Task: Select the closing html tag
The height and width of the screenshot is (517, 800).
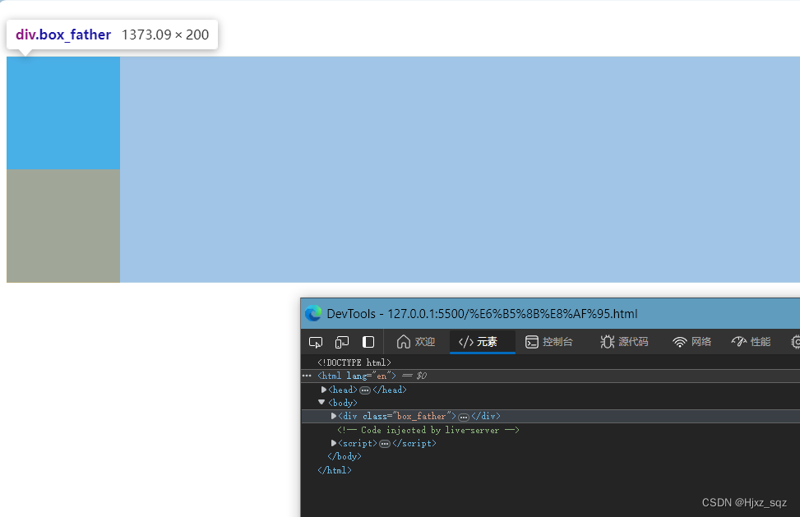Action: click(x=334, y=470)
